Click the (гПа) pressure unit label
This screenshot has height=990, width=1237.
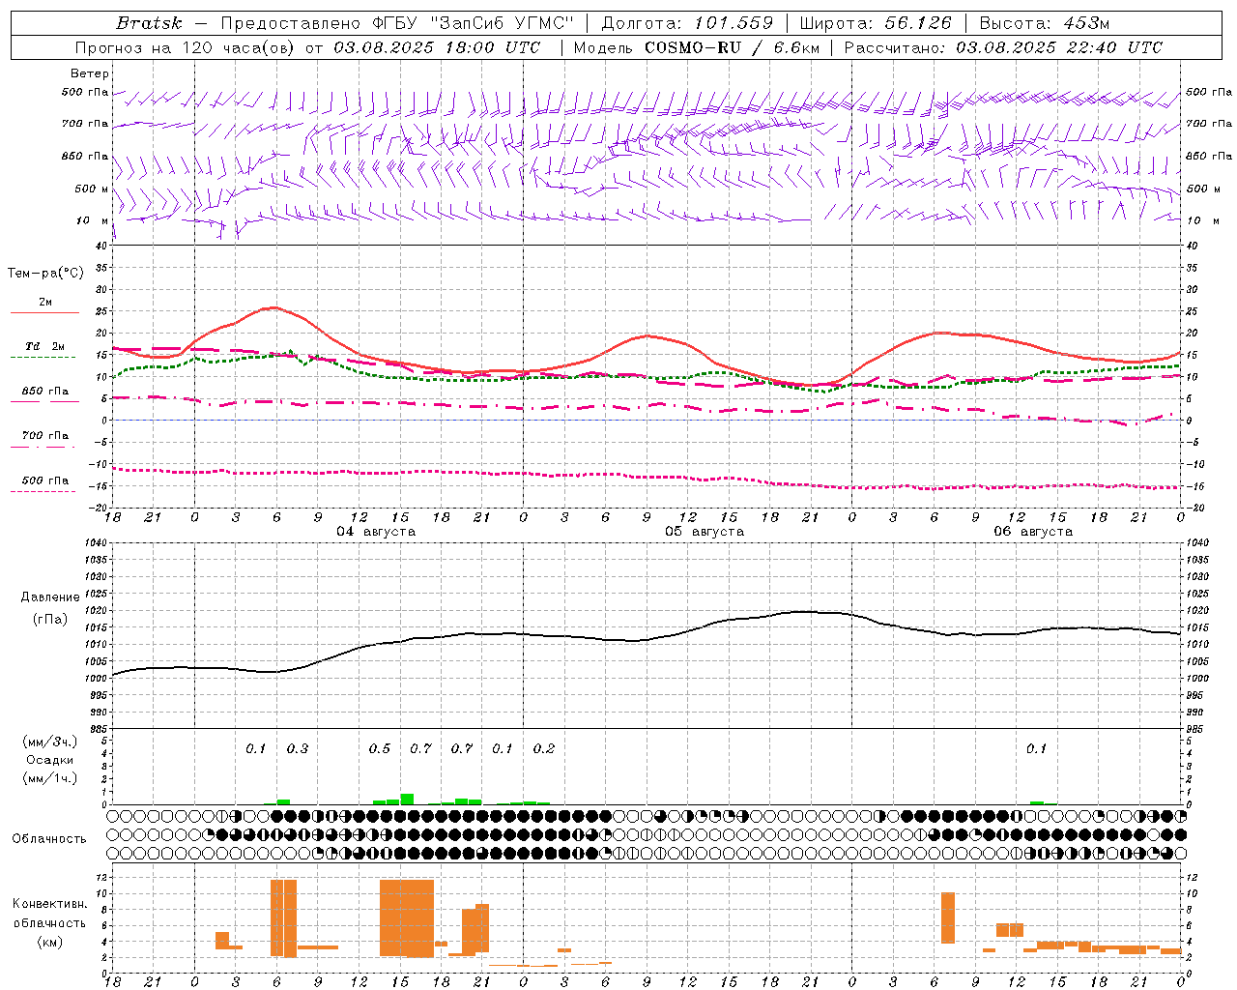(x=50, y=620)
